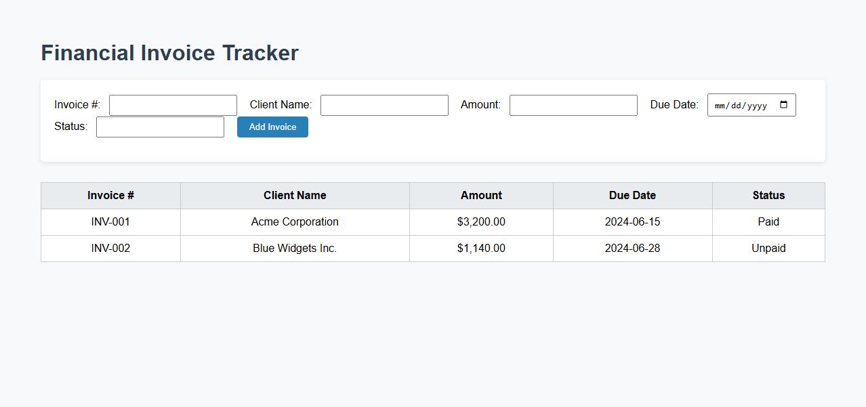Click the mm/dd/yyyy date text
The height and width of the screenshot is (407, 866).
click(741, 106)
